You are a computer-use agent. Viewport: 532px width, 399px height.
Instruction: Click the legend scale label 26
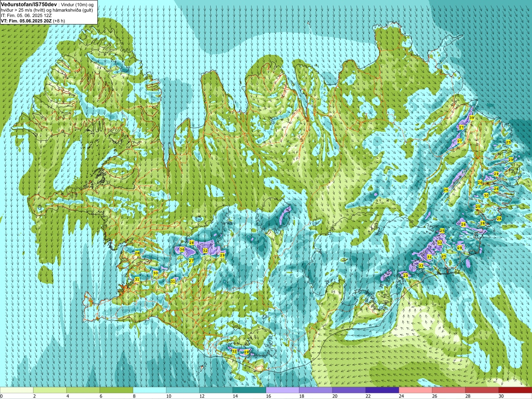(x=435, y=397)
